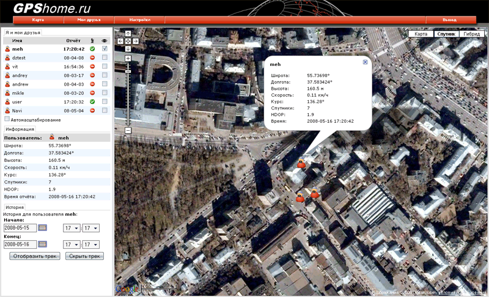Viewport: 489px width, 297px height.
Task: Click Скрыть трек button
Action: pos(84,256)
